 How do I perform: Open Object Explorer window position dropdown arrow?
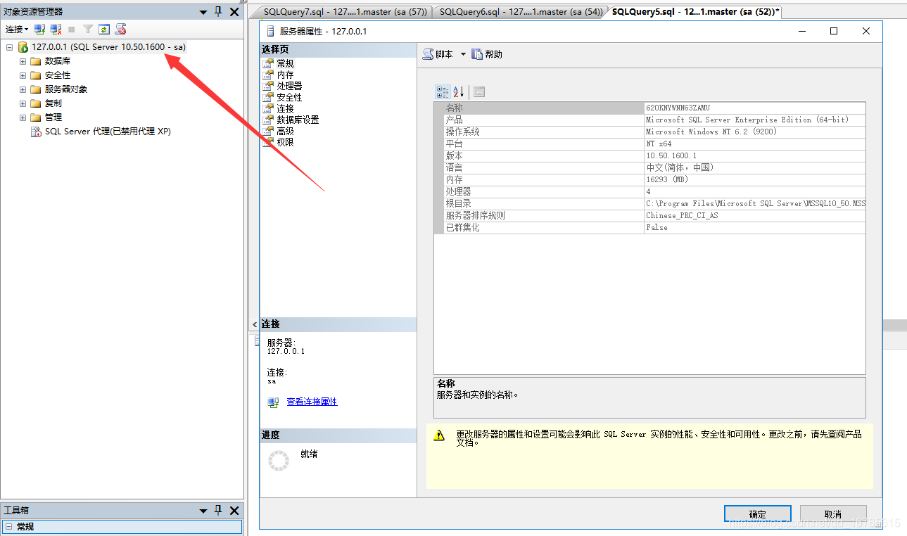click(203, 12)
